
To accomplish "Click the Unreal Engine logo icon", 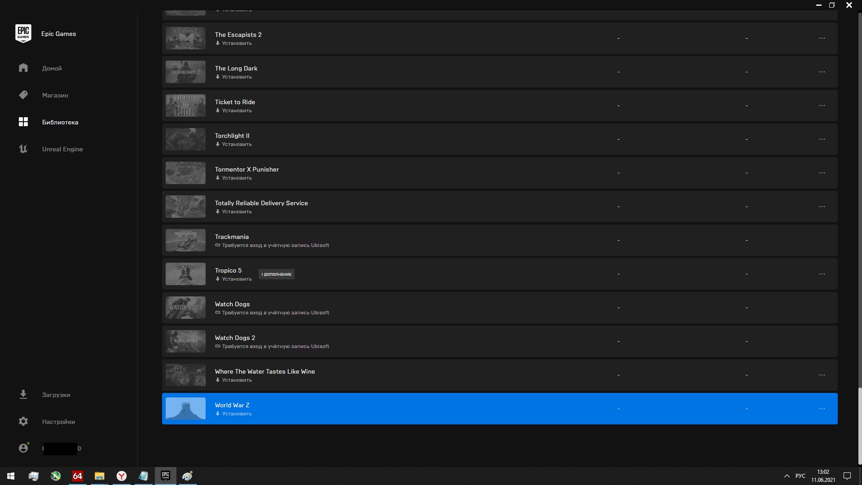I will [23, 149].
